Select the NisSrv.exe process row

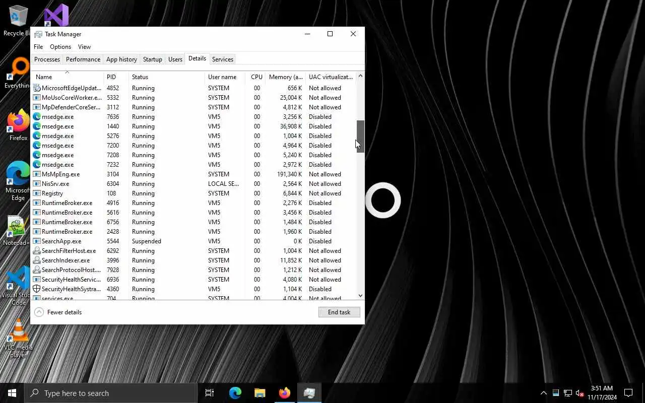[194, 184]
